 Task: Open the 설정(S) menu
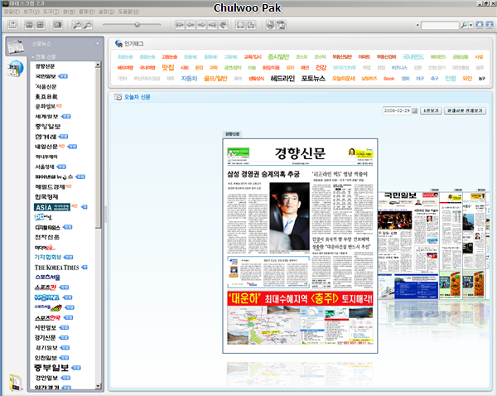tap(107, 12)
